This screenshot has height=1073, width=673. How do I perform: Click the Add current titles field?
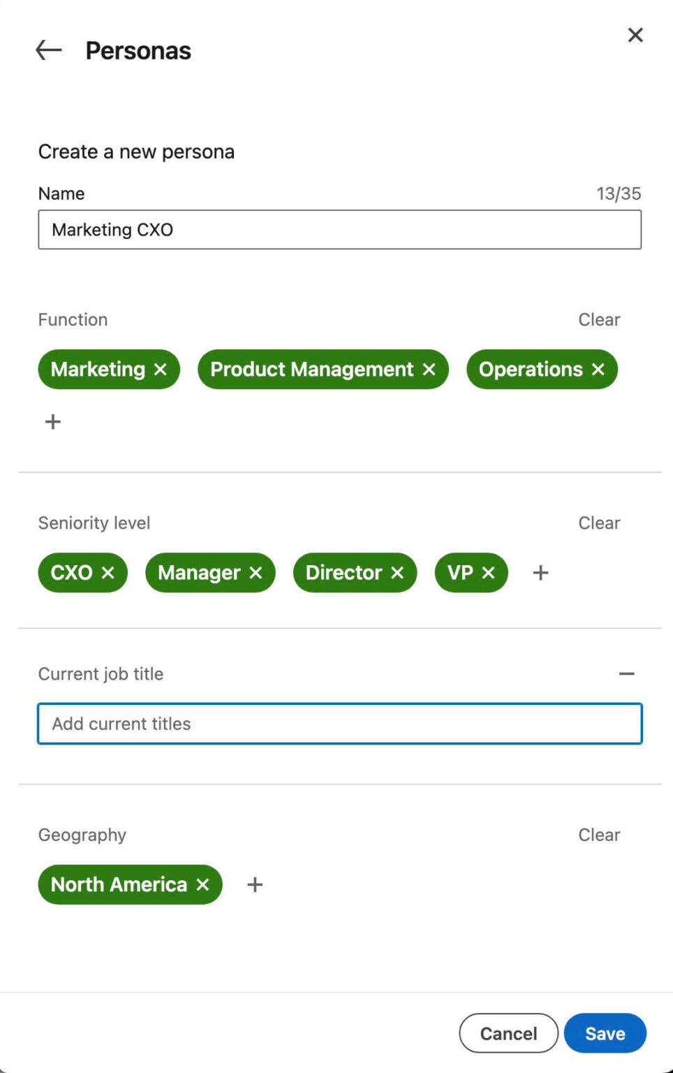pyautogui.click(x=339, y=724)
